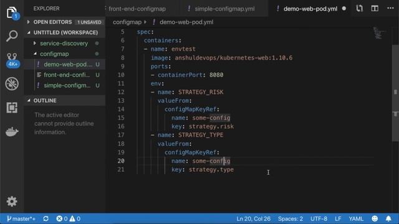Open demo-web-pod file in explorer tree
The height and width of the screenshot is (224, 399).
(68, 64)
